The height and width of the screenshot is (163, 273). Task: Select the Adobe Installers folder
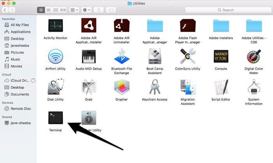[221, 26]
